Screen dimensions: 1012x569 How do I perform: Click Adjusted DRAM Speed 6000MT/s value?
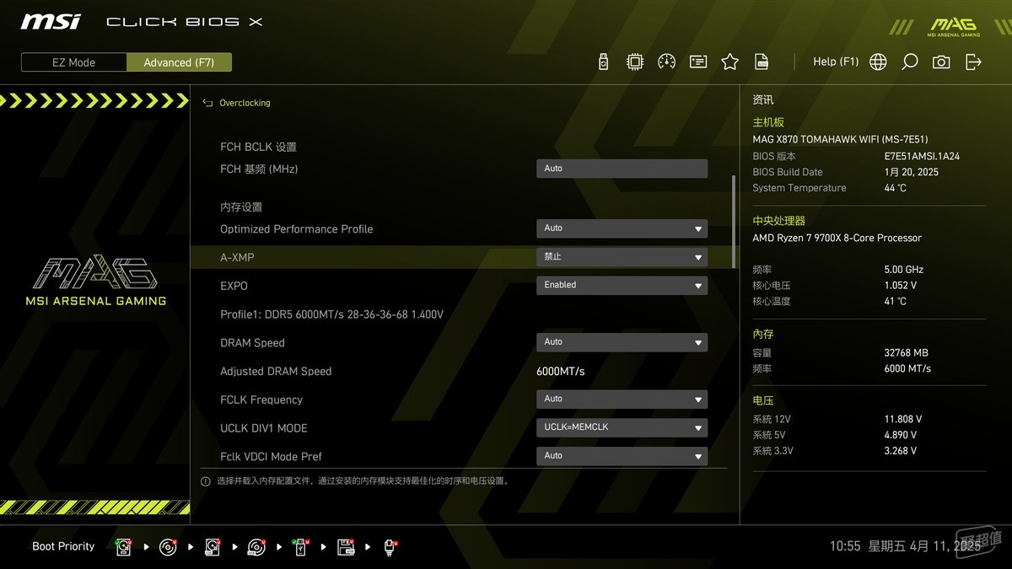pyautogui.click(x=560, y=372)
